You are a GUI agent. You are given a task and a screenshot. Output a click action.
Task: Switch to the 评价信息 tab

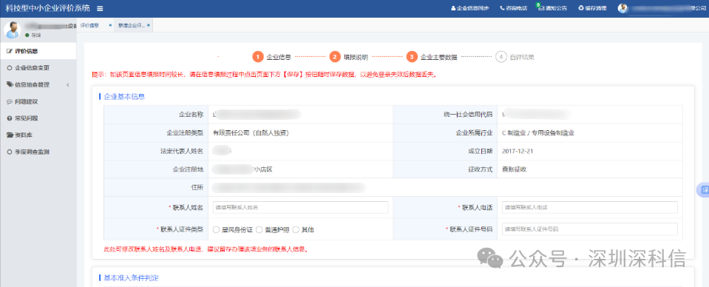(90, 25)
